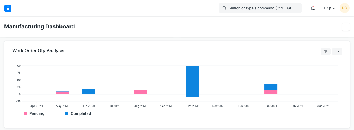Open the dashboard page options ellipsis
The width and height of the screenshot is (354, 130).
click(346, 27)
